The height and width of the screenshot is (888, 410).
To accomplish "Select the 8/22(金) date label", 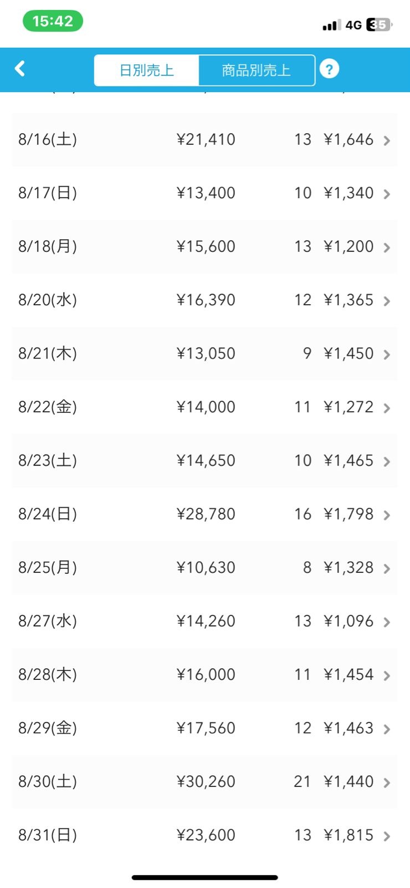I will 48,407.
